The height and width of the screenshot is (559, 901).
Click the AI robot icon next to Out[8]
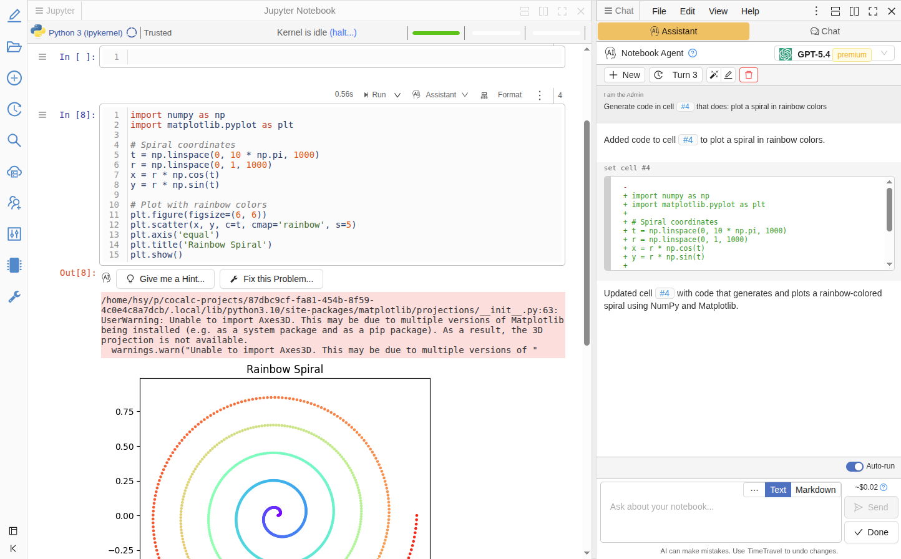point(106,278)
